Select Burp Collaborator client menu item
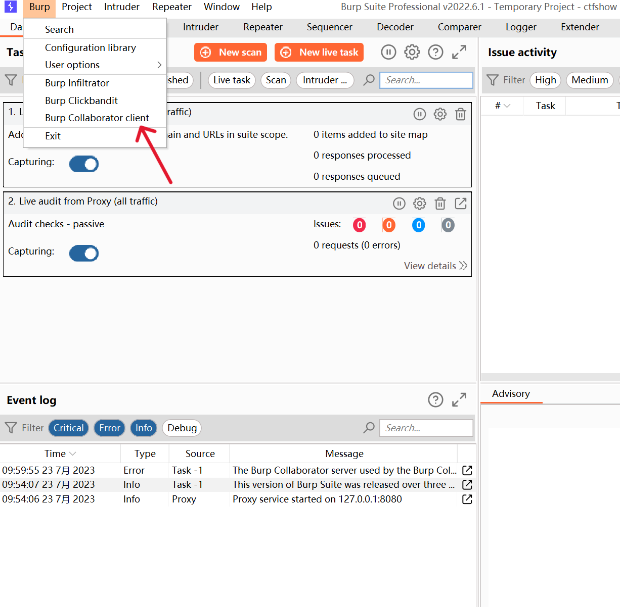This screenshot has width=620, height=607. coord(95,118)
